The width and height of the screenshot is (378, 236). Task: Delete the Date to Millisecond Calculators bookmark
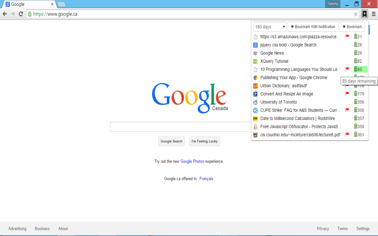(x=356, y=118)
